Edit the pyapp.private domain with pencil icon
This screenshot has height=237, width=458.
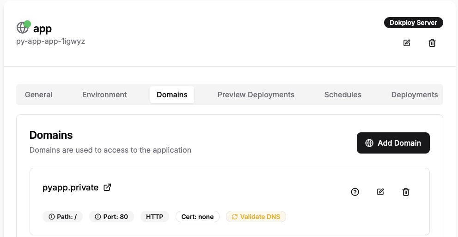(x=380, y=192)
